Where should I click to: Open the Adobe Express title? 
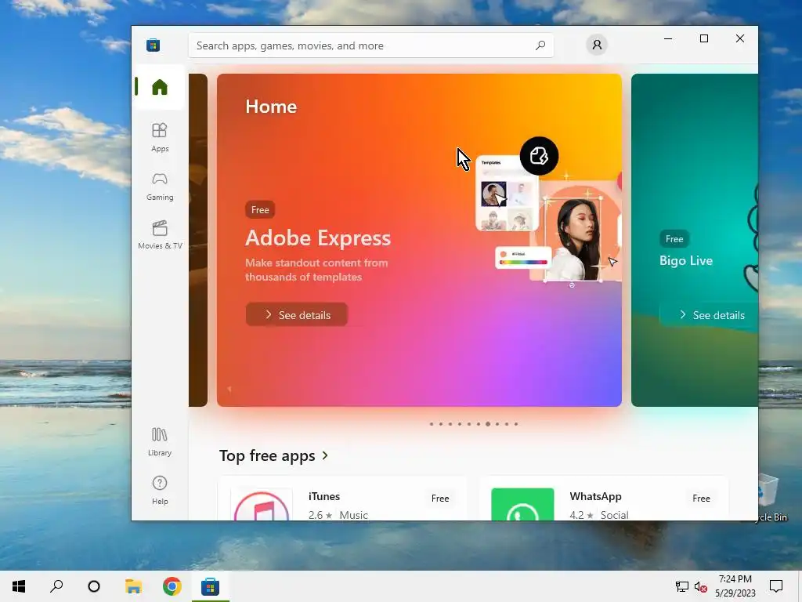point(318,238)
